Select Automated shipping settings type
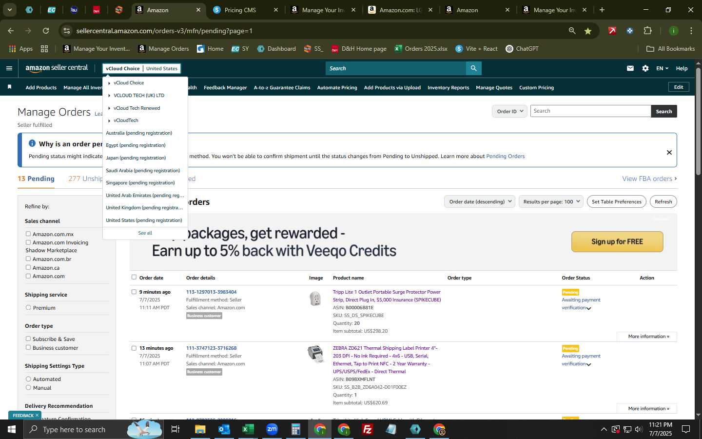 (28, 379)
